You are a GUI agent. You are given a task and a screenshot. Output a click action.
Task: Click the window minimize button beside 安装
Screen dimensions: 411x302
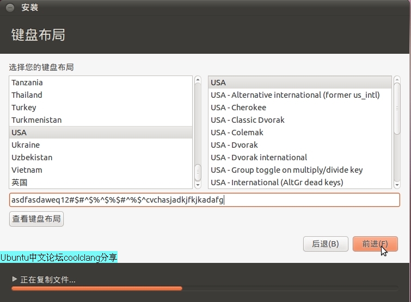[x=10, y=8]
